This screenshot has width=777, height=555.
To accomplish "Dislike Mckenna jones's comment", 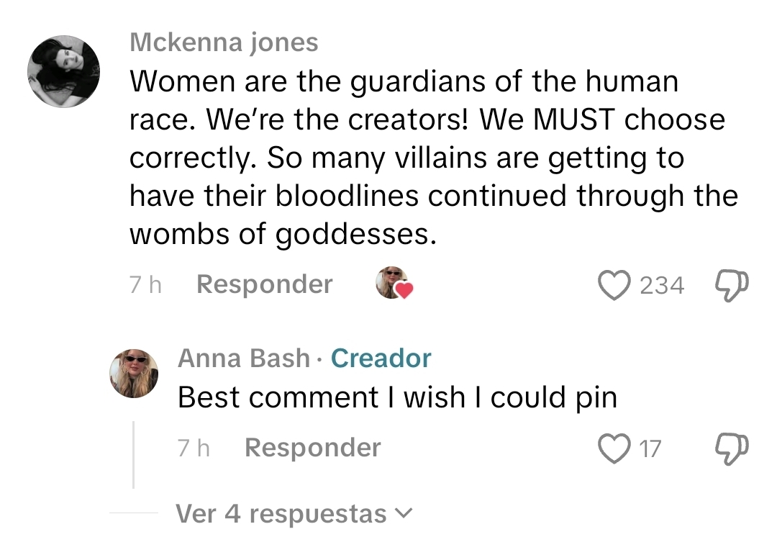I will click(x=732, y=285).
